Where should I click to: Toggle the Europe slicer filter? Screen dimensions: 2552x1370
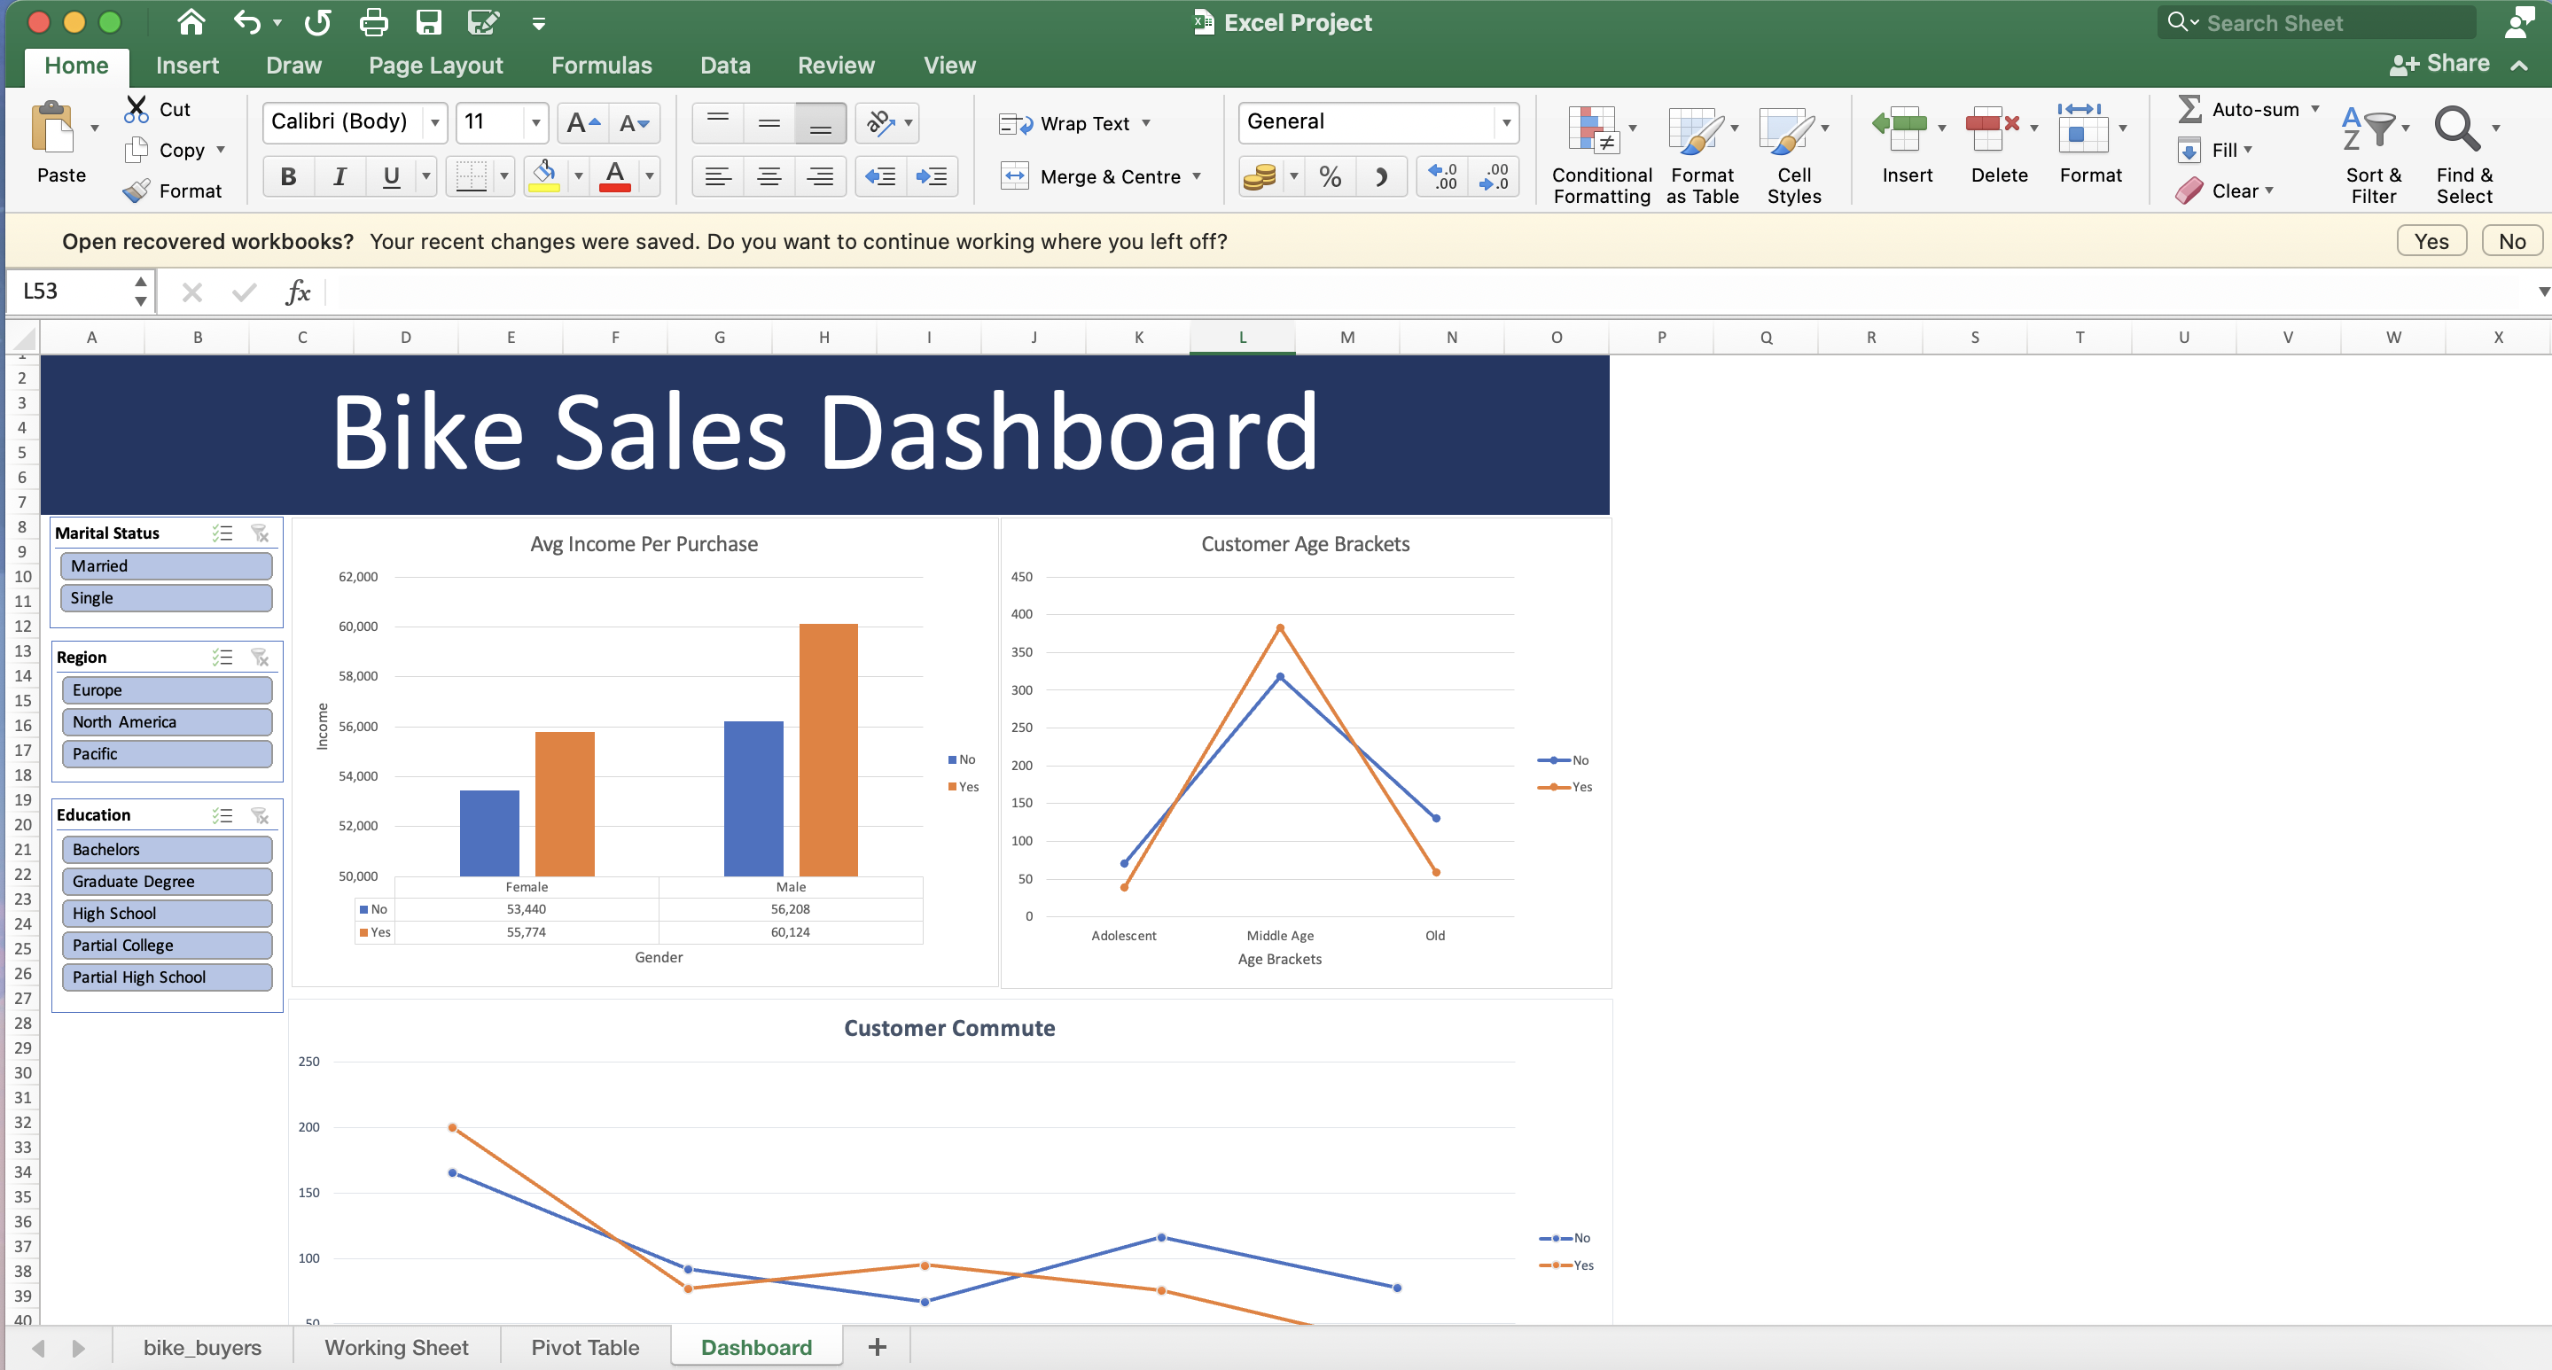point(167,689)
